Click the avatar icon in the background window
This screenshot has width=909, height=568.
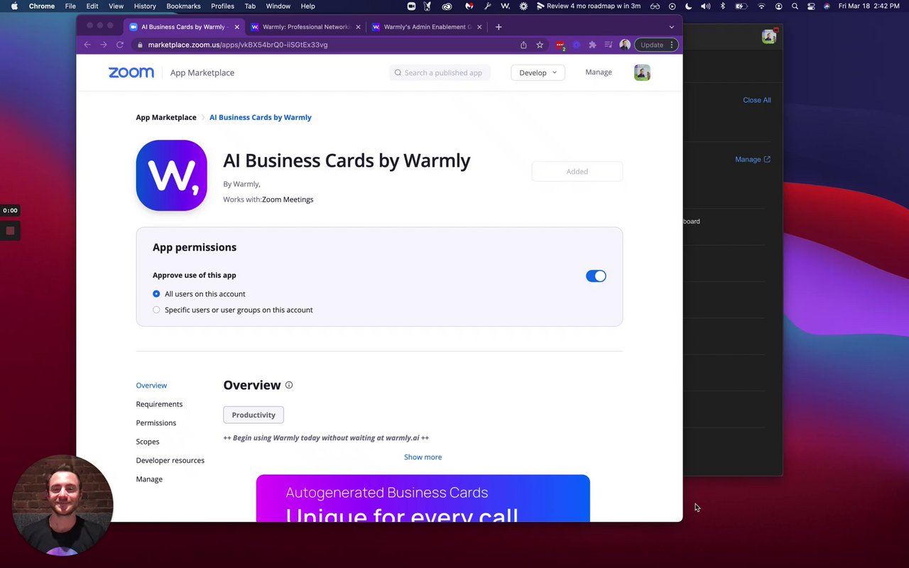point(768,36)
